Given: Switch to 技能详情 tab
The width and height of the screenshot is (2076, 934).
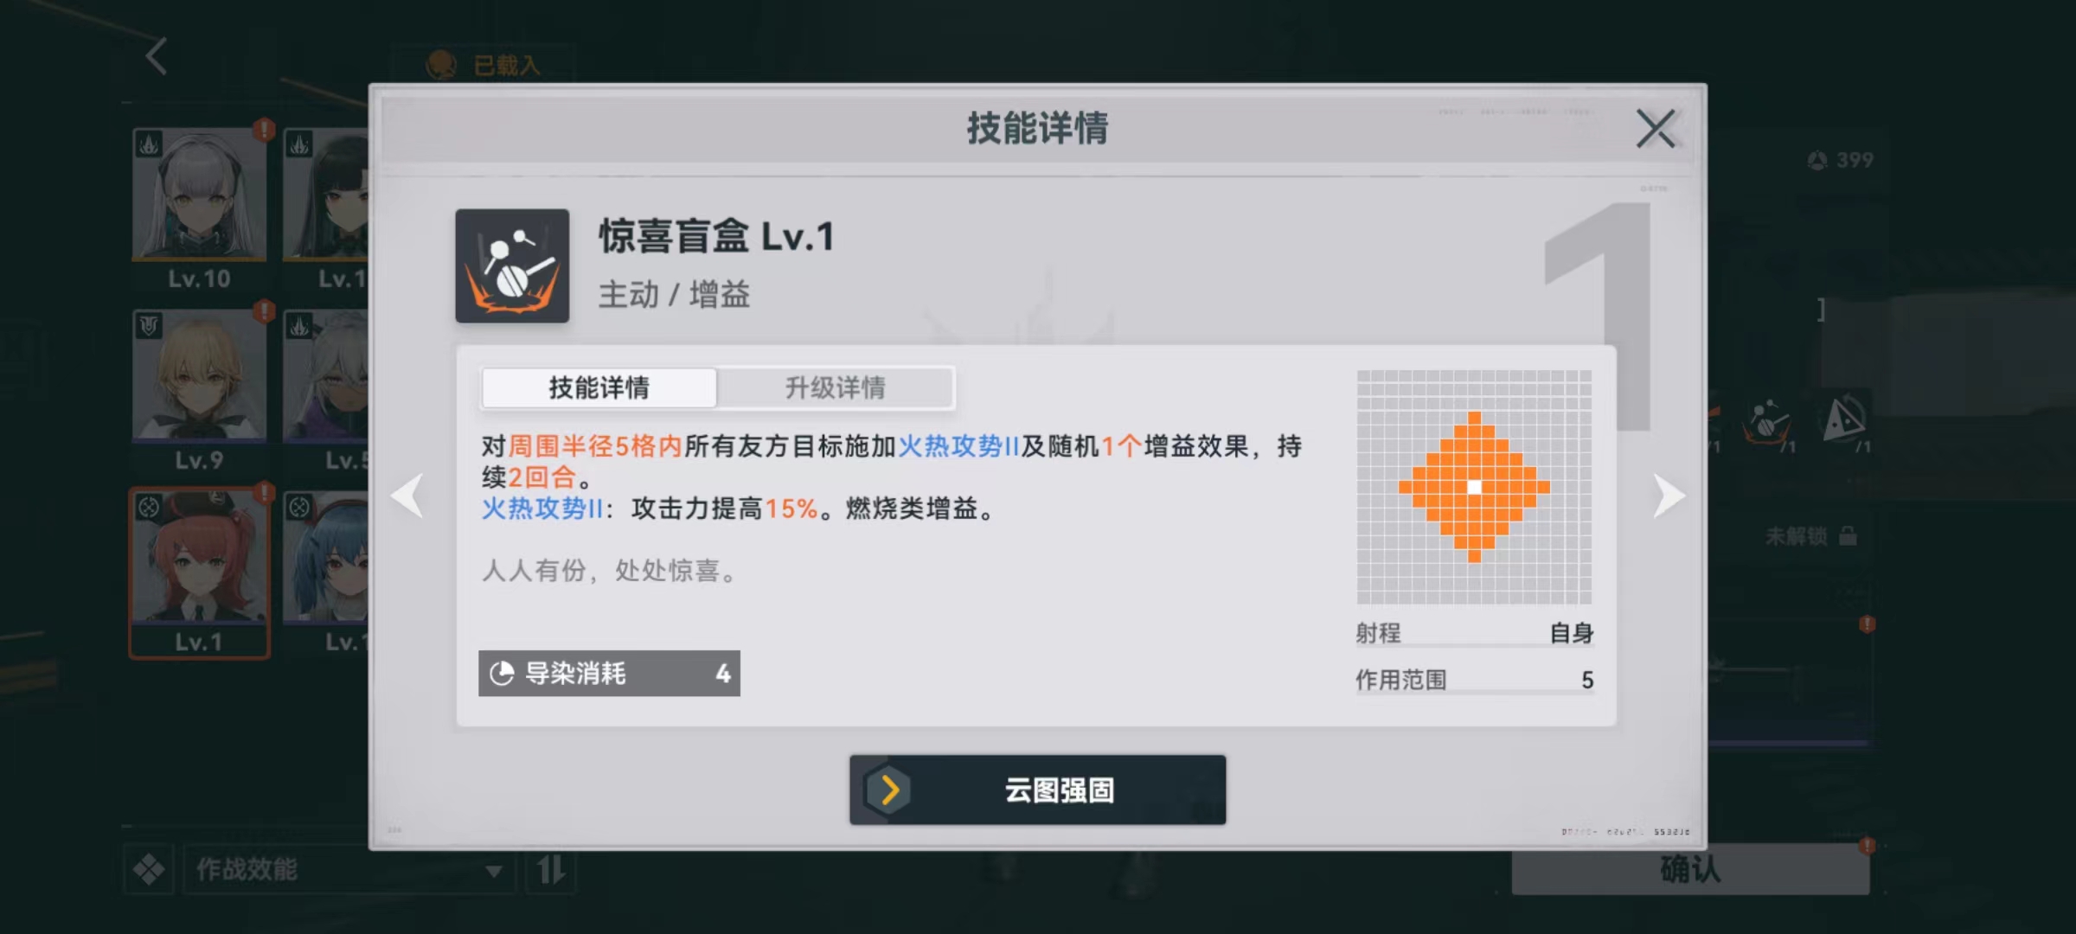Looking at the screenshot, I should (599, 387).
